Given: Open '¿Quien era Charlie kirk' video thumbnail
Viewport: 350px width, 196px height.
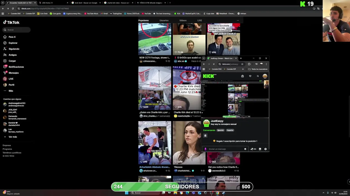Looking at the screenshot, I should (x=155, y=88).
